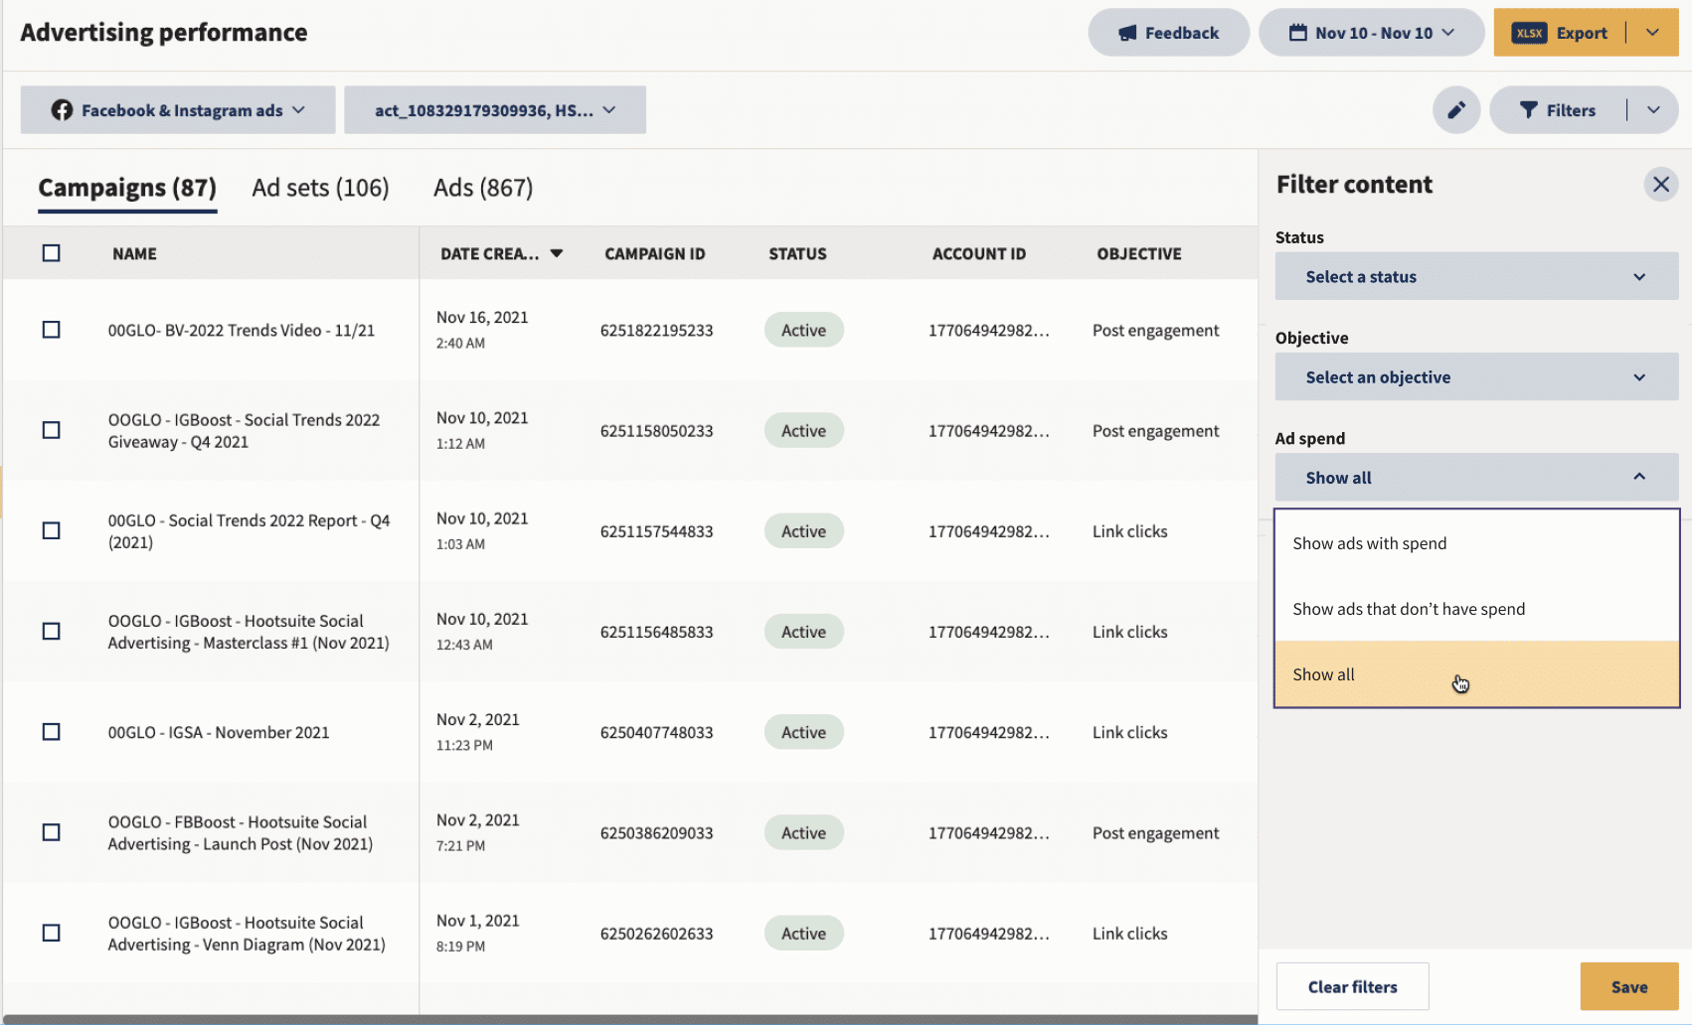Click the Facebook logo icon

point(62,110)
